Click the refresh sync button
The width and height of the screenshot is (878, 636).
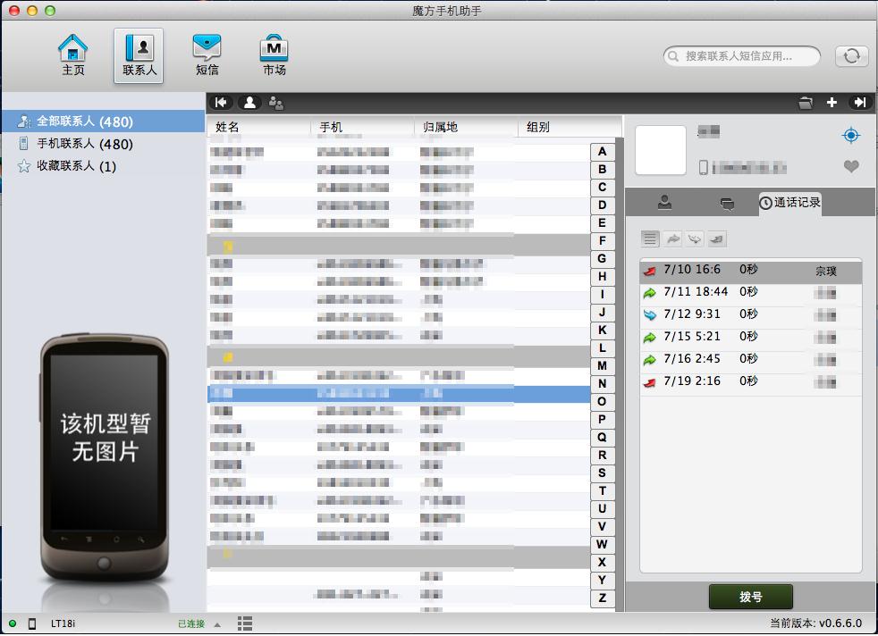(851, 56)
